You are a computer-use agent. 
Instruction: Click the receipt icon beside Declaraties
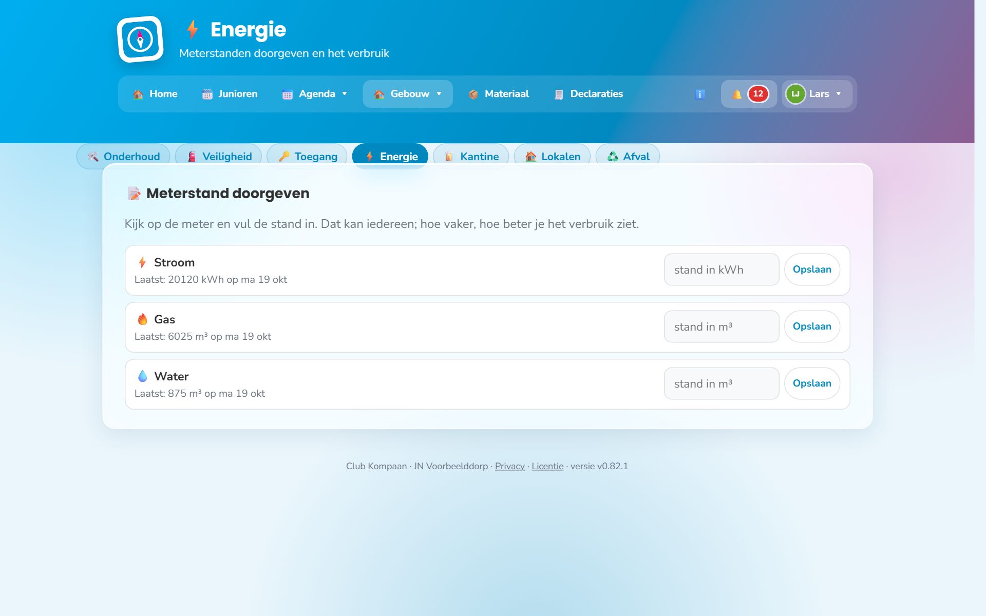(559, 94)
